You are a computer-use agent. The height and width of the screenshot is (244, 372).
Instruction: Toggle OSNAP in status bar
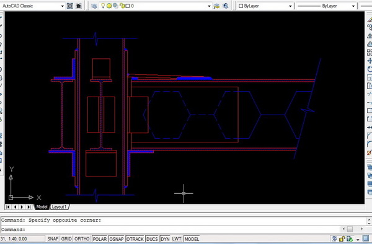click(117, 239)
